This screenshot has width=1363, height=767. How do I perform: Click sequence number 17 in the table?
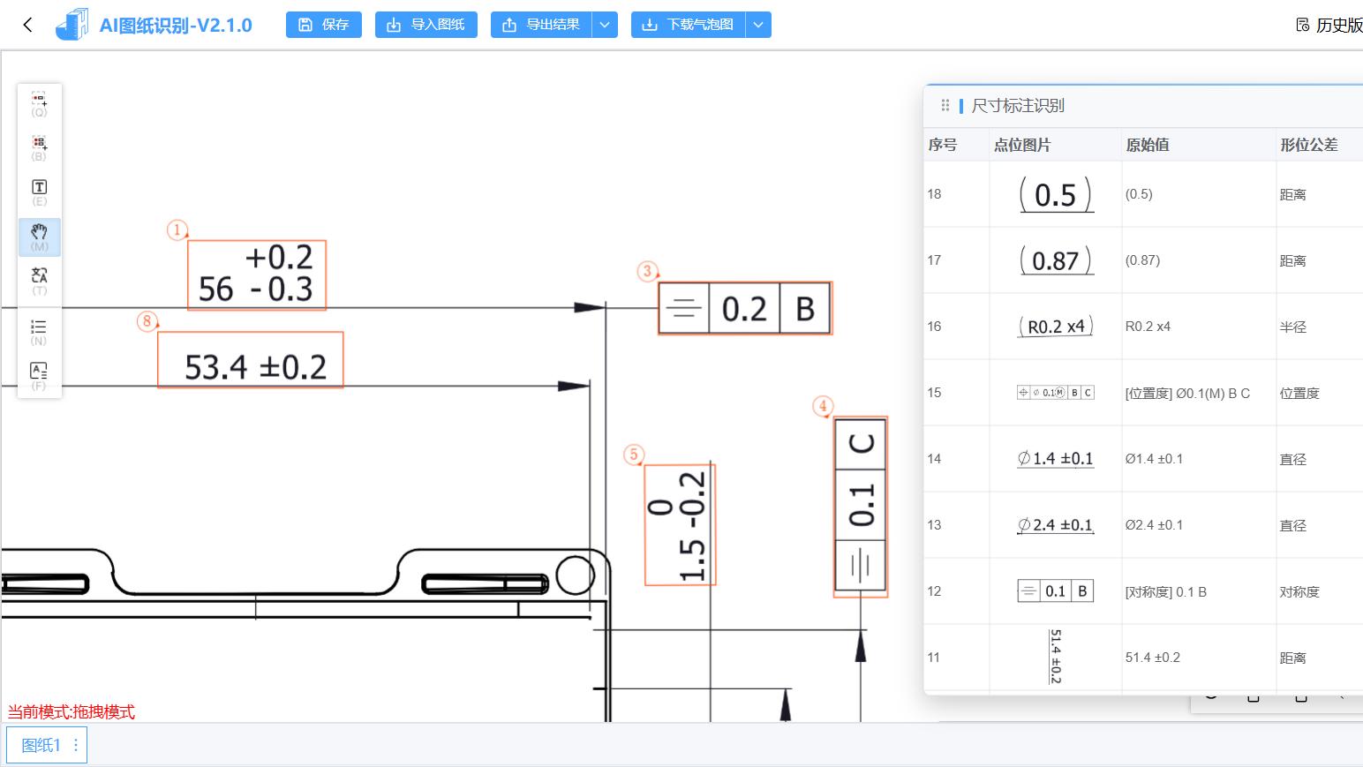coord(934,260)
